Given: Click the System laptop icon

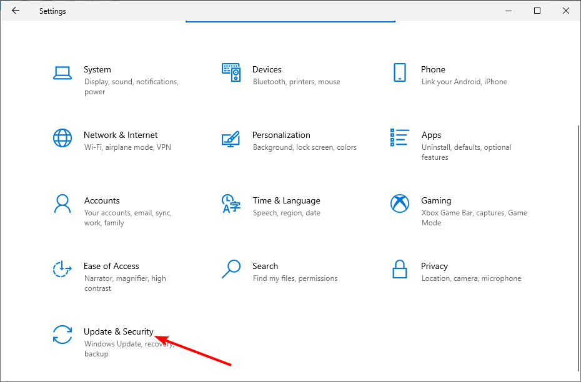Looking at the screenshot, I should coord(62,73).
